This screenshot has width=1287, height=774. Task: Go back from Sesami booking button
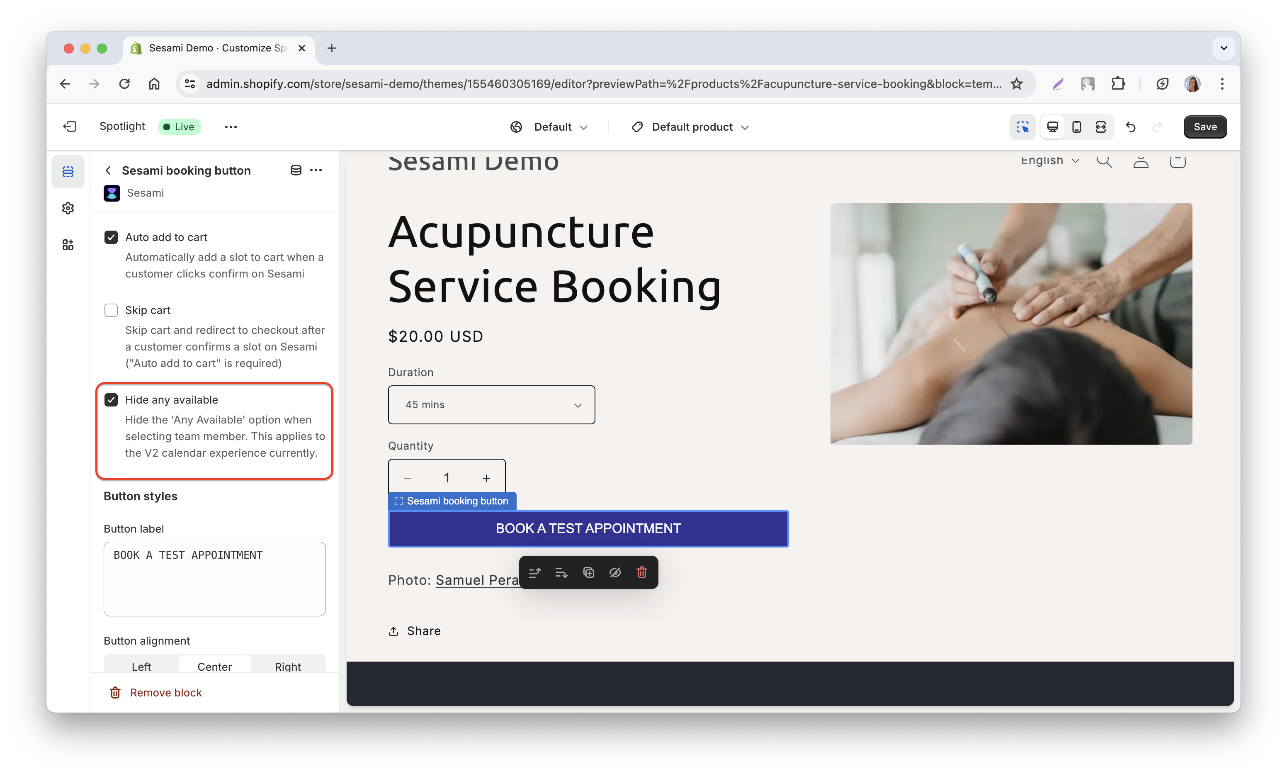pyautogui.click(x=108, y=170)
